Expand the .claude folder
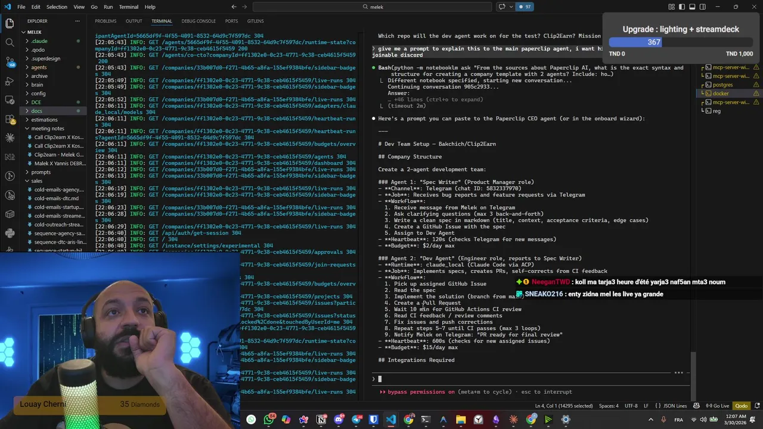Viewport: 763px width, 429px height. [39, 41]
